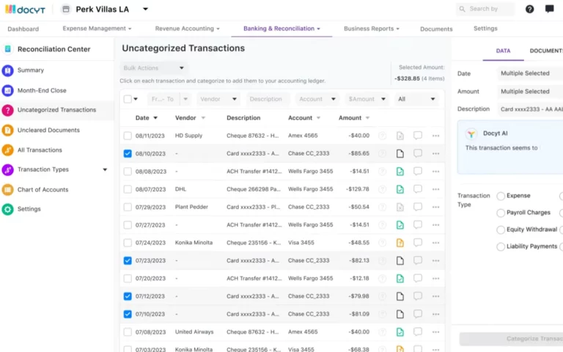
Task: Switch to the Documents tab in right panel
Action: 545,51
